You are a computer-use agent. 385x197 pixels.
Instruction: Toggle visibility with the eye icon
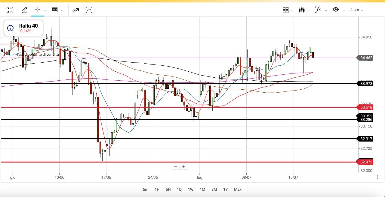pos(336,10)
